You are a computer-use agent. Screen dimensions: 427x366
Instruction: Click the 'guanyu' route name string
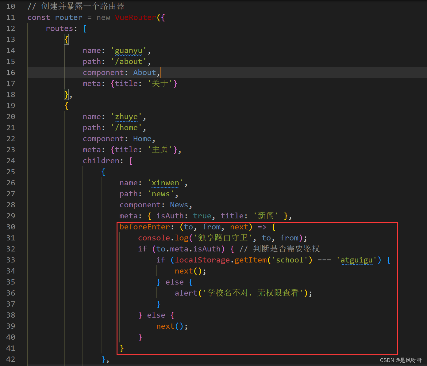pyautogui.click(x=129, y=51)
